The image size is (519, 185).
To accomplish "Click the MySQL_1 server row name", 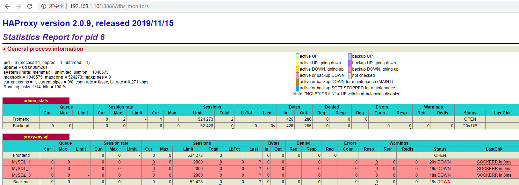I will point(21,162).
